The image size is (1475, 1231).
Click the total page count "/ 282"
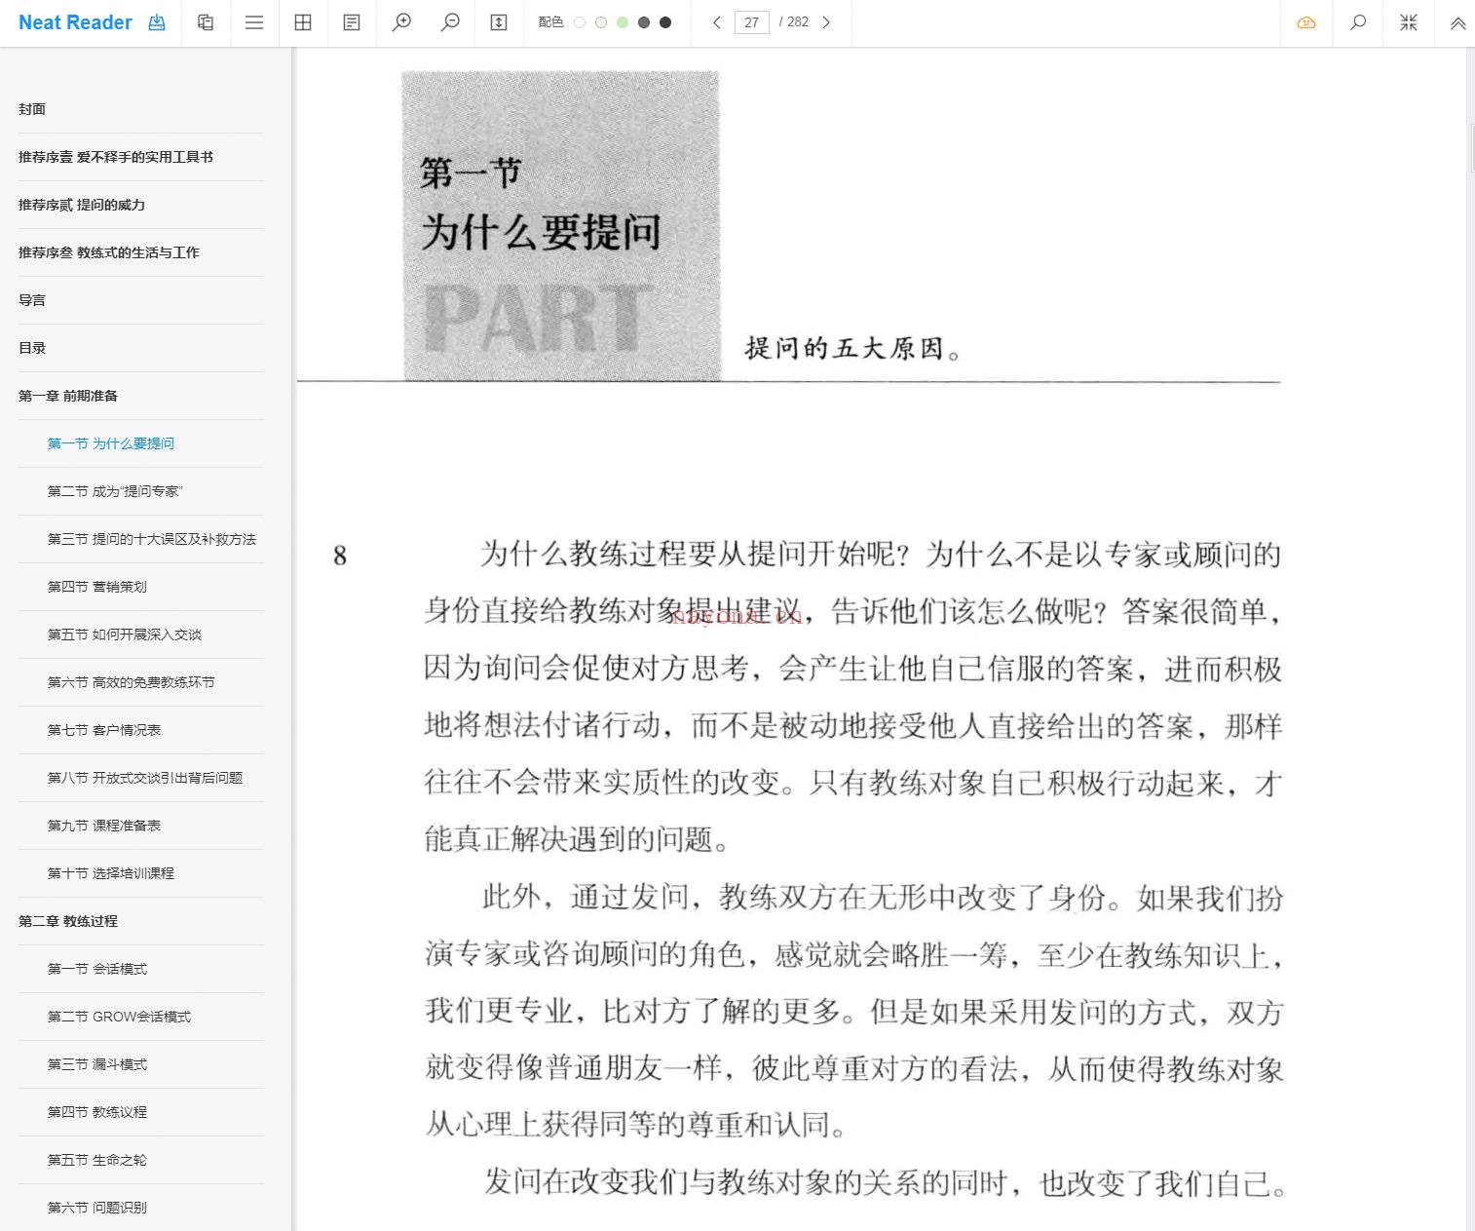pyautogui.click(x=794, y=22)
